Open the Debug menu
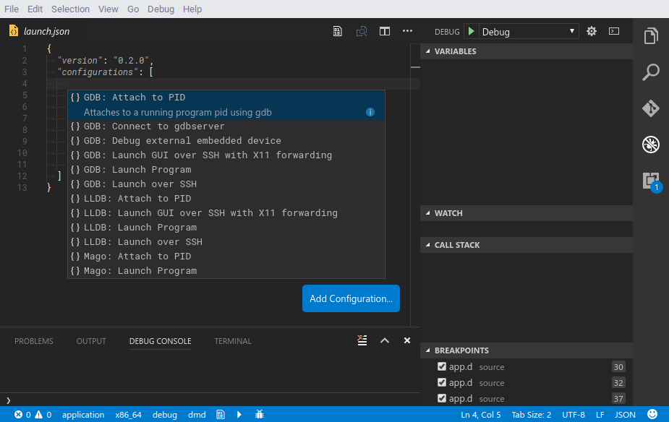 pyautogui.click(x=161, y=9)
